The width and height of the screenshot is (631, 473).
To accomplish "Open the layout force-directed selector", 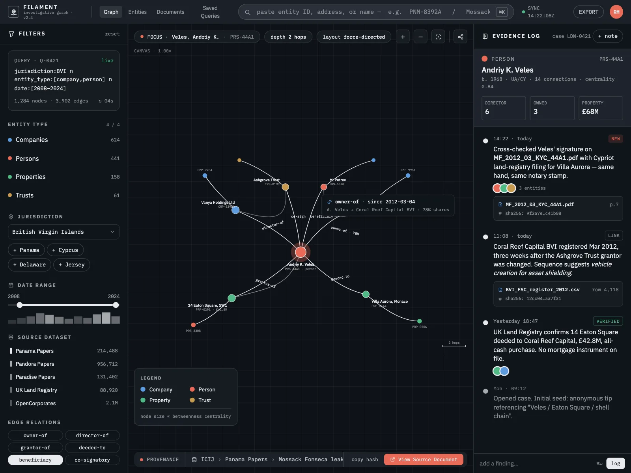I will (354, 37).
